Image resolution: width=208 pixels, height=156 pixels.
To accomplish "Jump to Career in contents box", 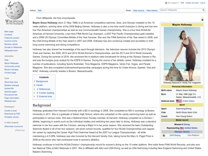I will pyautogui.click(x=39, y=85).
